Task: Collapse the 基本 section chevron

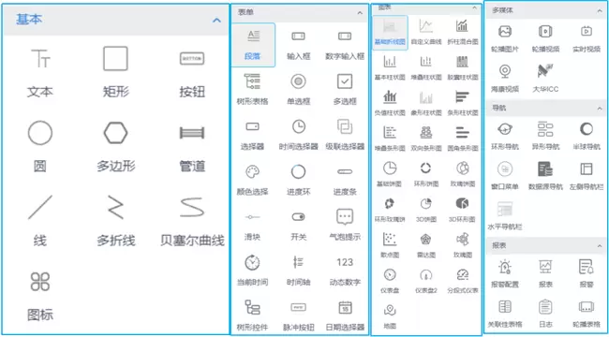Action: [216, 20]
